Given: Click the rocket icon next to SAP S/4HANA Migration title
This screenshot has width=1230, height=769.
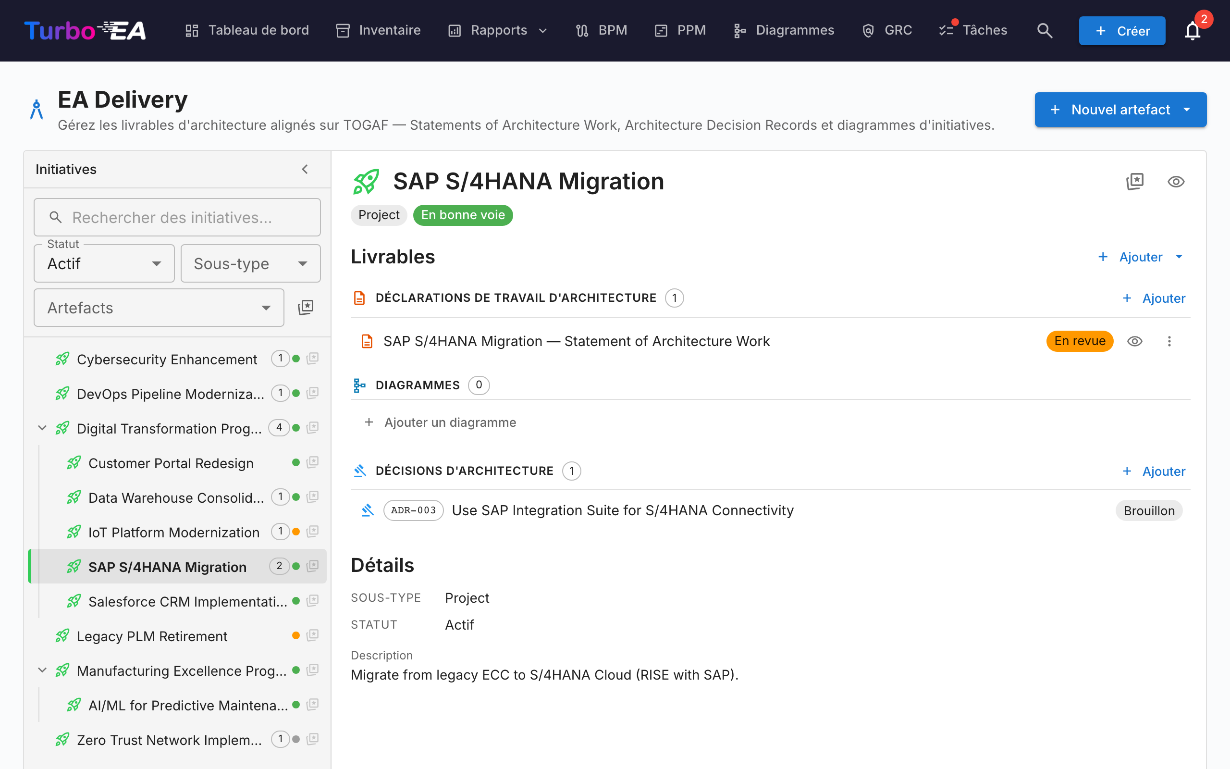Looking at the screenshot, I should pos(366,182).
